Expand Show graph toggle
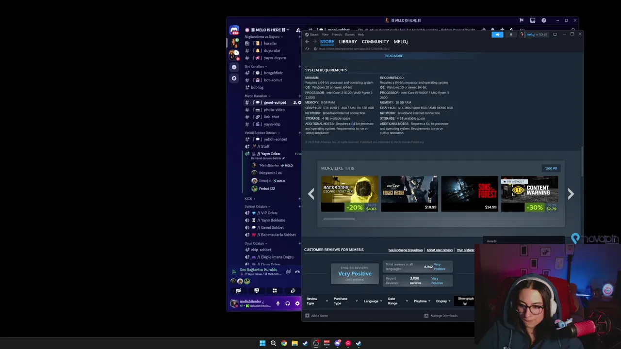Screen dimensions: 621x349 465,301
